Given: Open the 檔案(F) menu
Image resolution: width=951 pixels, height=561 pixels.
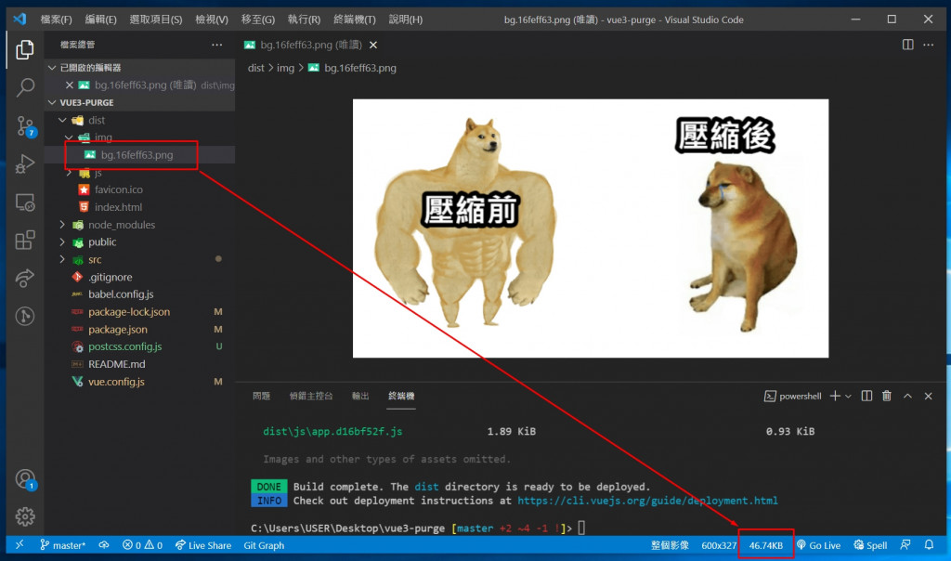Looking at the screenshot, I should click(56, 20).
